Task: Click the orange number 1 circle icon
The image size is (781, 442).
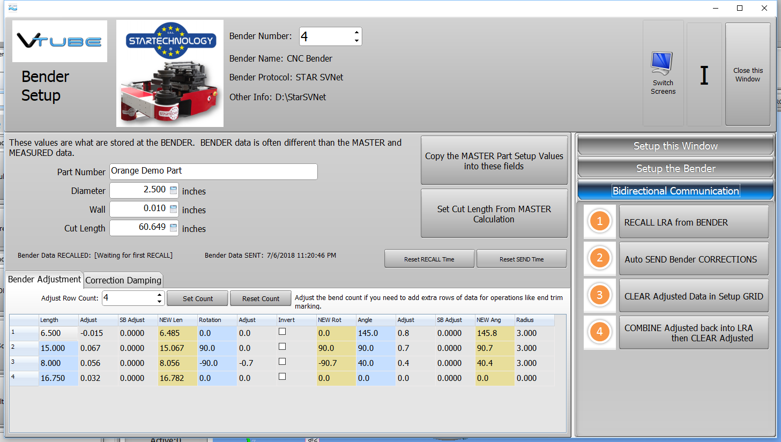Action: coord(599,221)
